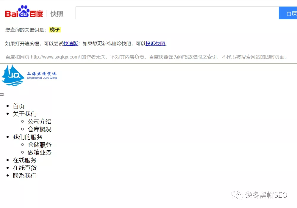Select 关于我们 menu item
This screenshot has height=208, width=297.
tap(25, 114)
